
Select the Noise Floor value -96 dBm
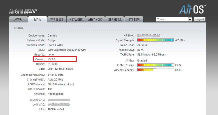click(142, 45)
